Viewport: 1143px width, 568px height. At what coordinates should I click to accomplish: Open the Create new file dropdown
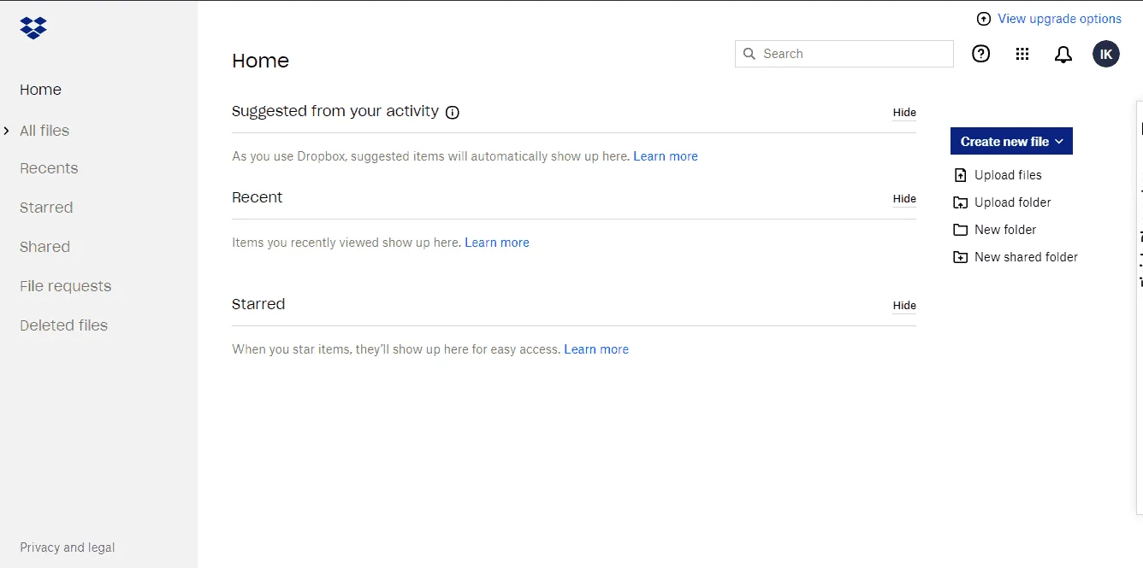point(1011,142)
